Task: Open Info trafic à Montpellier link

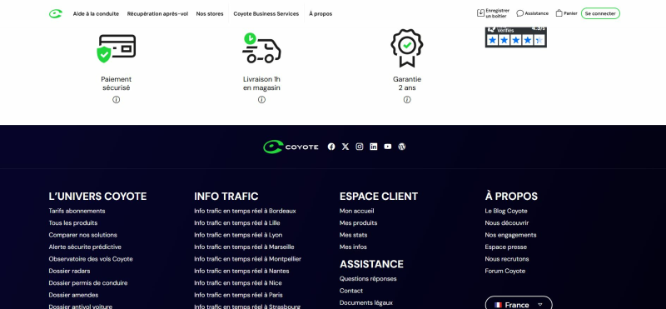Action: tap(247, 259)
